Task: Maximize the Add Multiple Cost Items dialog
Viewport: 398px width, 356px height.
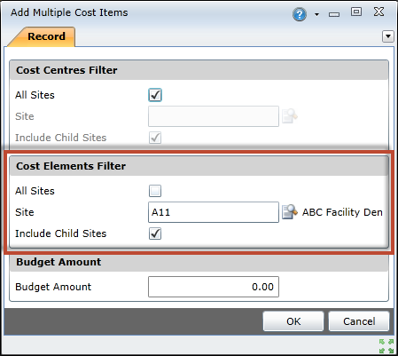Action: tap(356, 12)
